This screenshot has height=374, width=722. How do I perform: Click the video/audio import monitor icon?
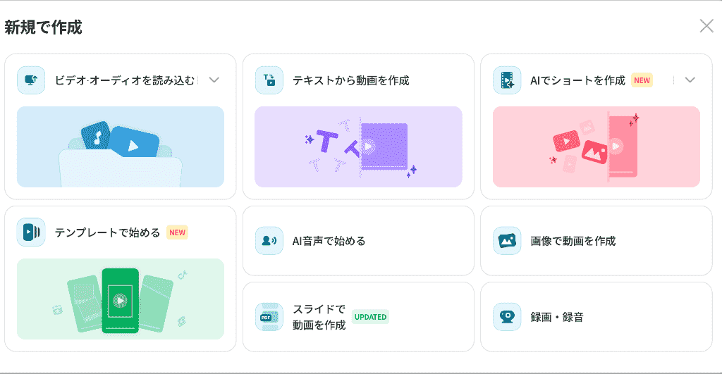[x=31, y=80]
